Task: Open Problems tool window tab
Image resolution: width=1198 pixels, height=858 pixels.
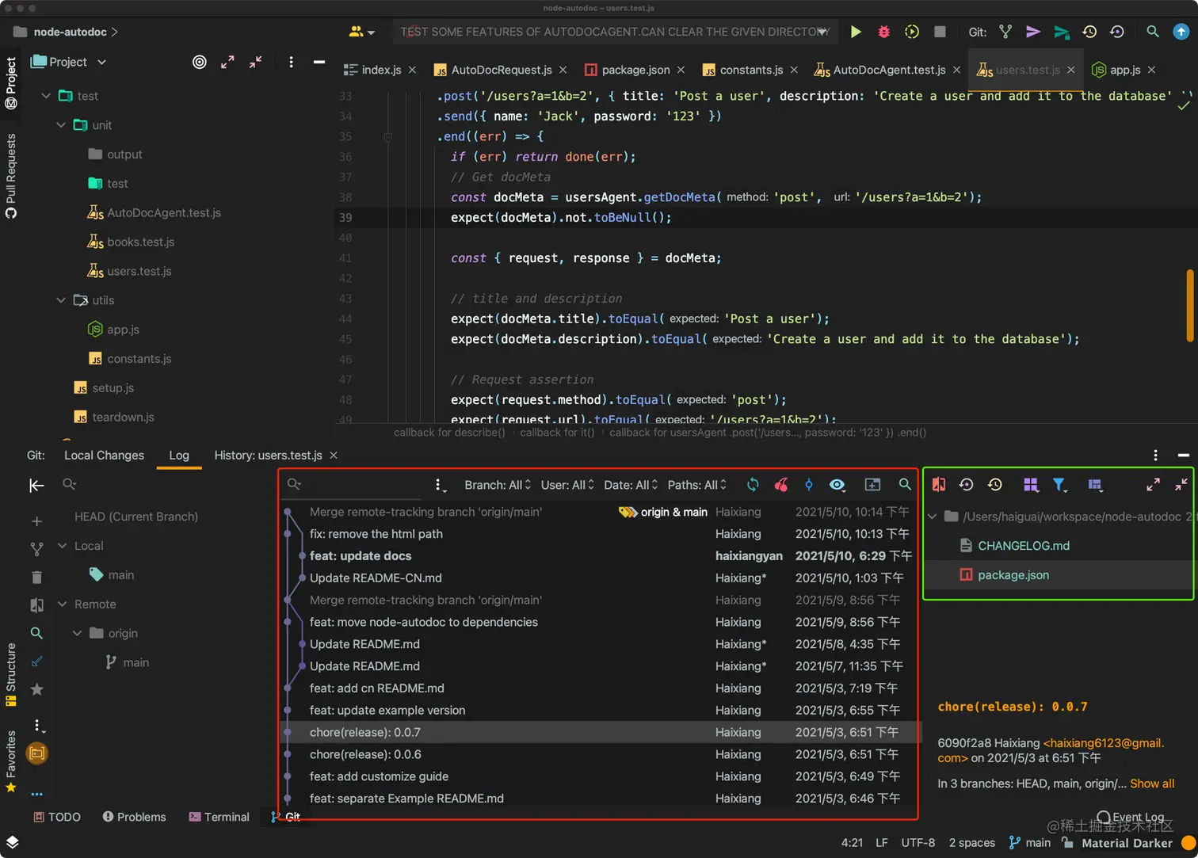Action: [x=134, y=817]
